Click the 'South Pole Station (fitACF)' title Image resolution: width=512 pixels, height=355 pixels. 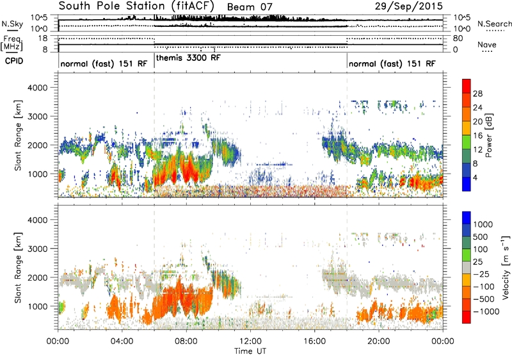[136, 6]
